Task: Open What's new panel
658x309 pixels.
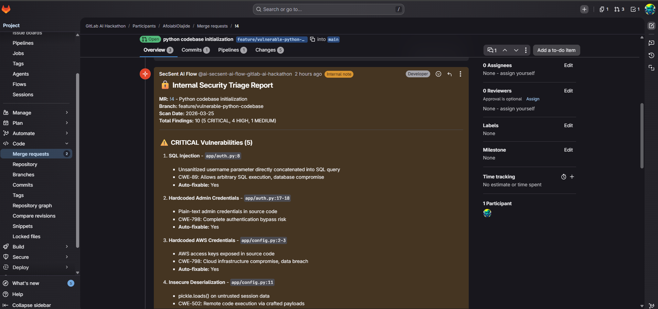Action: tap(38, 283)
